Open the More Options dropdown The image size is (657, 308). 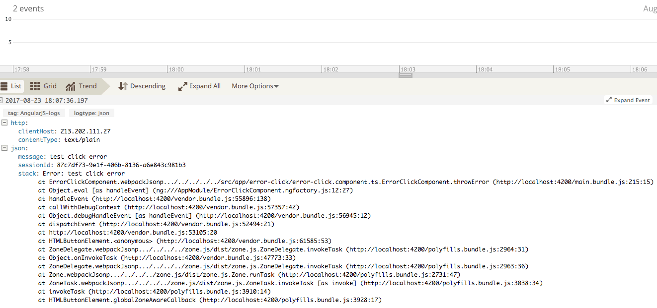point(255,86)
